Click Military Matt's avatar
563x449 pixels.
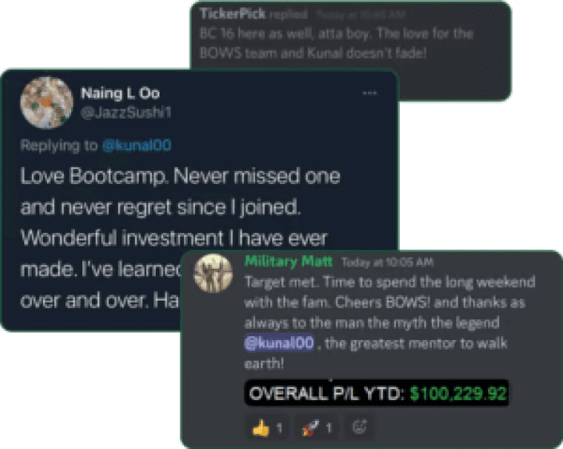click(x=214, y=273)
